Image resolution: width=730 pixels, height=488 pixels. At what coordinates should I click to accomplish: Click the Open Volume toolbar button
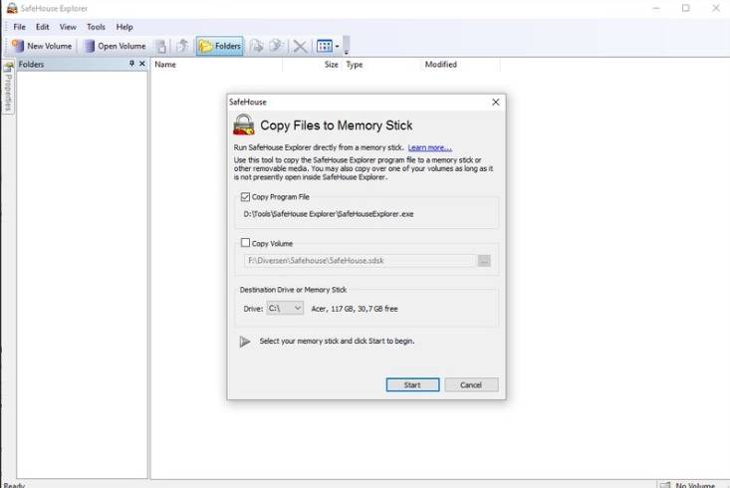pos(115,46)
